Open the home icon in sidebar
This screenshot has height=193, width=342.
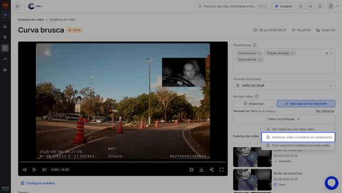pyautogui.click(x=5, y=26)
